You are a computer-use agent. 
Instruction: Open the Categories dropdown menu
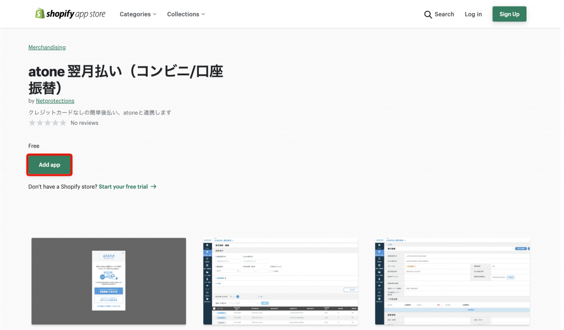(138, 14)
